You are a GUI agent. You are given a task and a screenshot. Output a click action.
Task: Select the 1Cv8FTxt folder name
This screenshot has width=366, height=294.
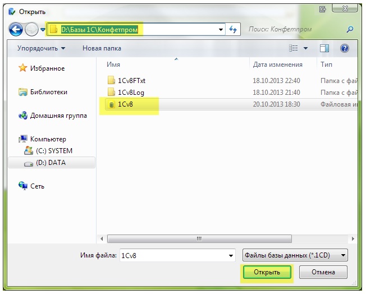point(131,81)
